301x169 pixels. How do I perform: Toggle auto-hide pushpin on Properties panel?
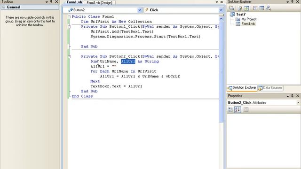pyautogui.click(x=293, y=96)
